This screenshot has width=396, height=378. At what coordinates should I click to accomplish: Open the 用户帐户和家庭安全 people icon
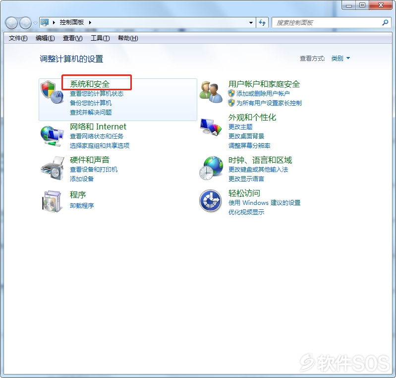[x=211, y=92]
